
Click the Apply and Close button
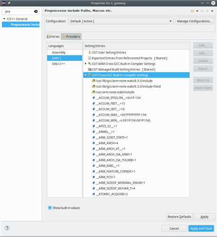(x=201, y=228)
